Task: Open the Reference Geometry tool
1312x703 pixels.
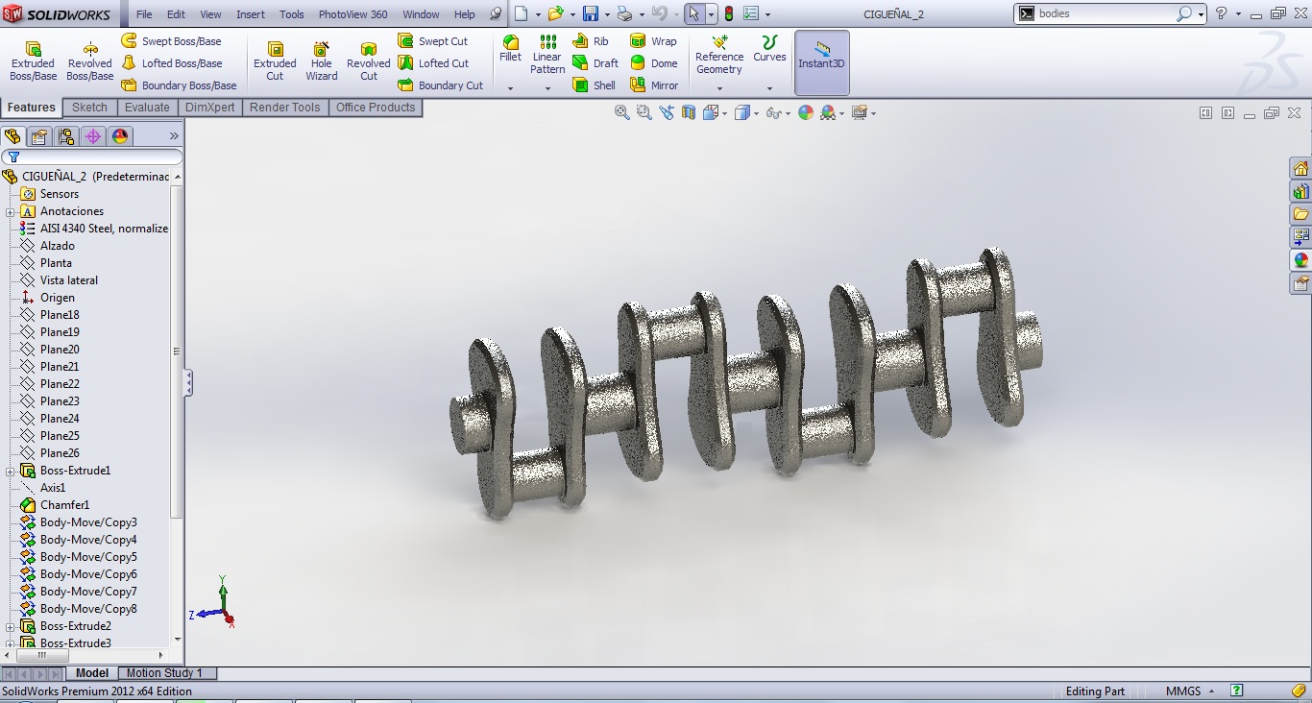Action: [719, 55]
